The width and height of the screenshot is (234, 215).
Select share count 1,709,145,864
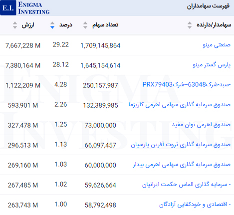[100, 45]
